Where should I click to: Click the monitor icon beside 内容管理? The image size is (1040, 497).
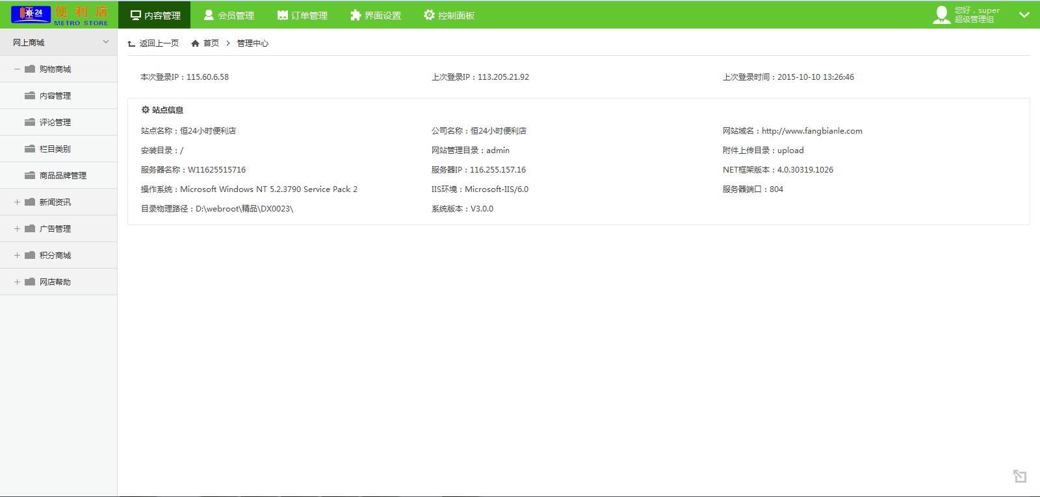pos(136,15)
